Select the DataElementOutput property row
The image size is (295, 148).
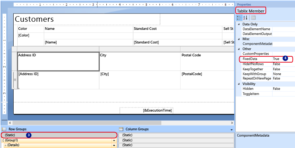(268, 34)
